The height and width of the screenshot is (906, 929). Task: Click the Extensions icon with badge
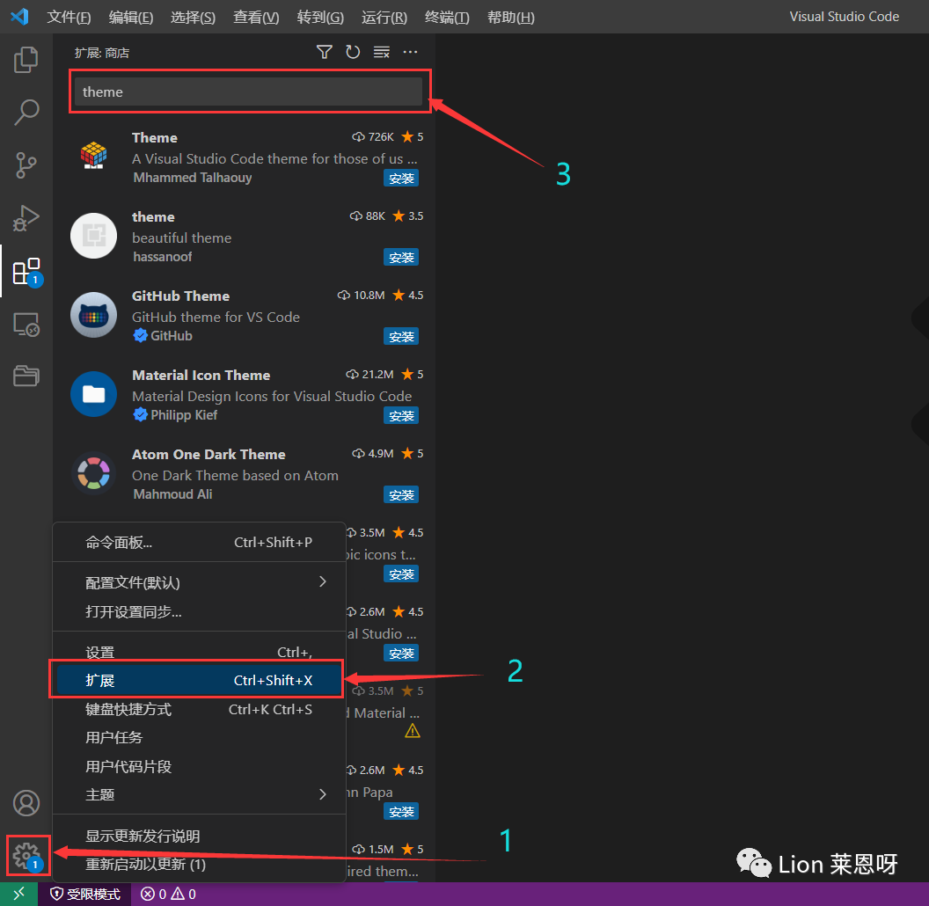26,271
